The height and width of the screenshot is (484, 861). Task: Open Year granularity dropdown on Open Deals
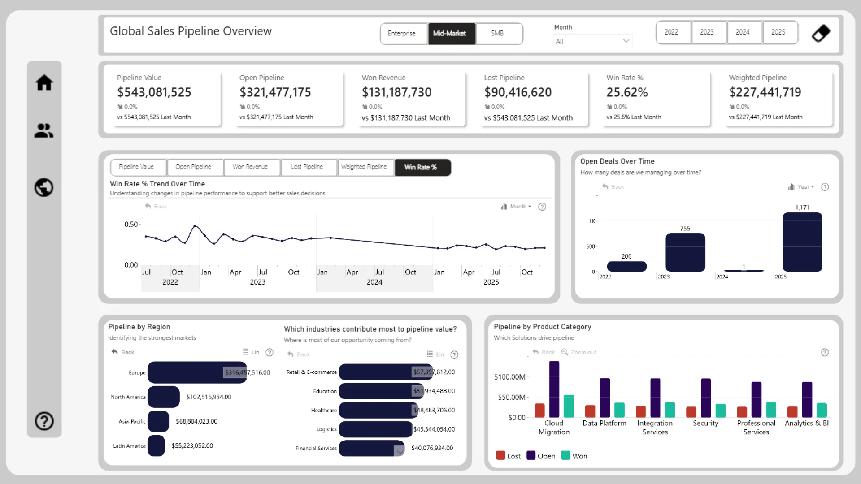[x=804, y=187]
